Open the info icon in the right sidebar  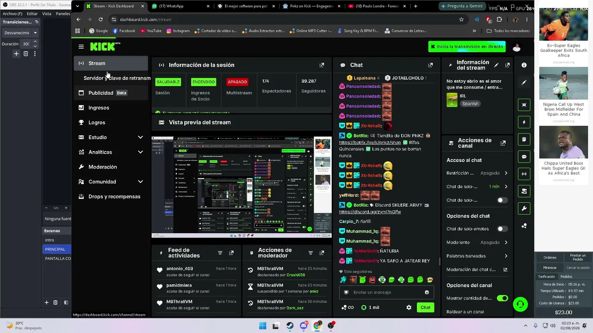(524, 65)
